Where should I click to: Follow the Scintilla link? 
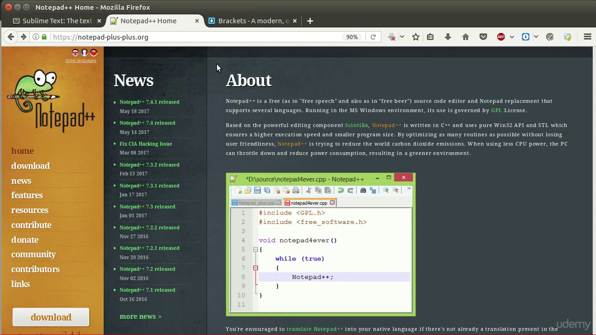pos(356,125)
